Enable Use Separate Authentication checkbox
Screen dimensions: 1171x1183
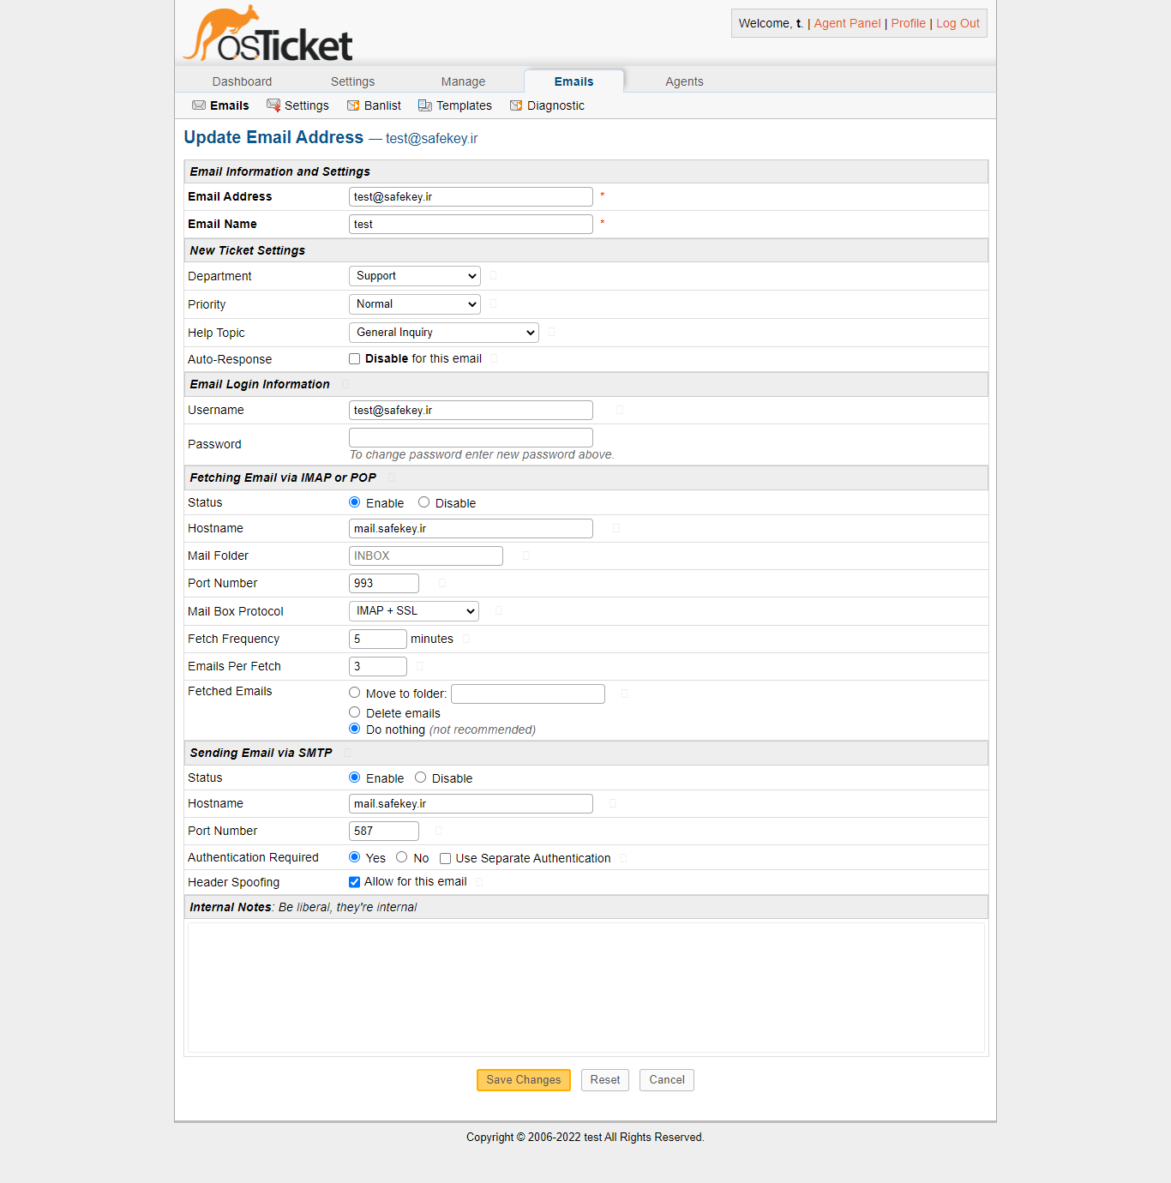[446, 859]
